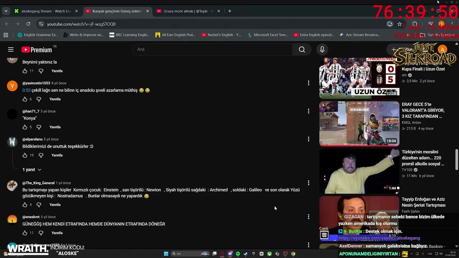The height and width of the screenshot is (258, 459).
Task: Click the YouTube search input field
Action: (212, 49)
